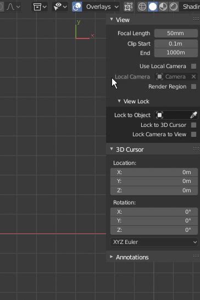Switch to Rendered shading mode

pos(174,7)
